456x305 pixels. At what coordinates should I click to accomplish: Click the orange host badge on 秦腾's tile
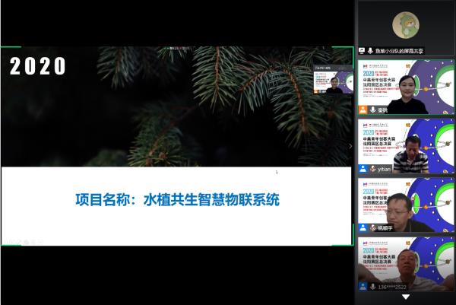363,110
